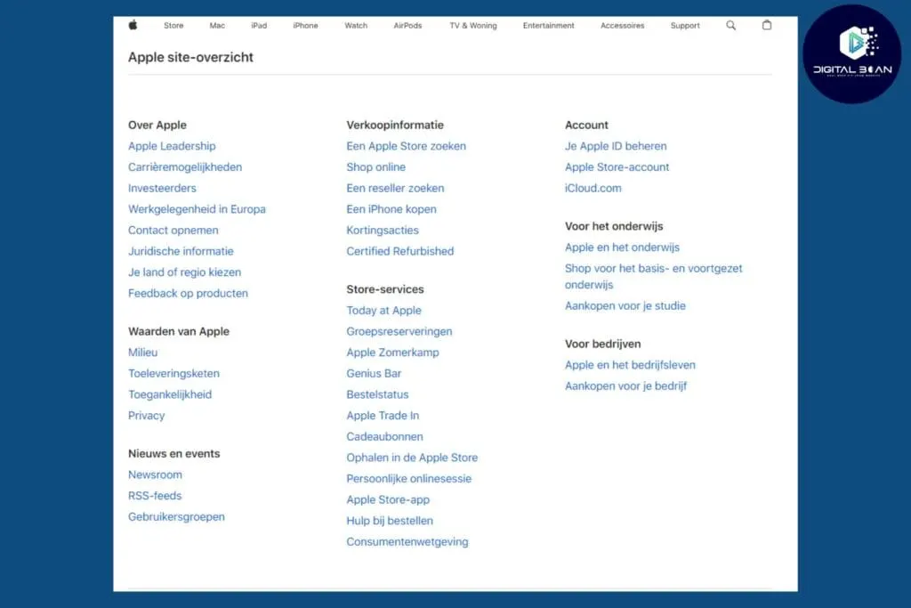Open the Consumentenwetgeving link
The image size is (911, 608).
click(x=407, y=542)
